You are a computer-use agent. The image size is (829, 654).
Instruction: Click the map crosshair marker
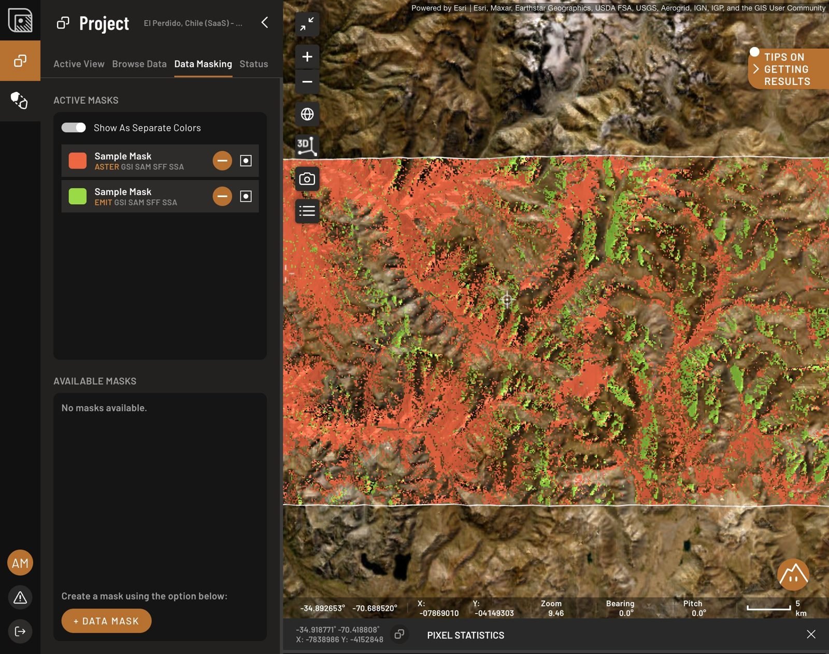507,299
